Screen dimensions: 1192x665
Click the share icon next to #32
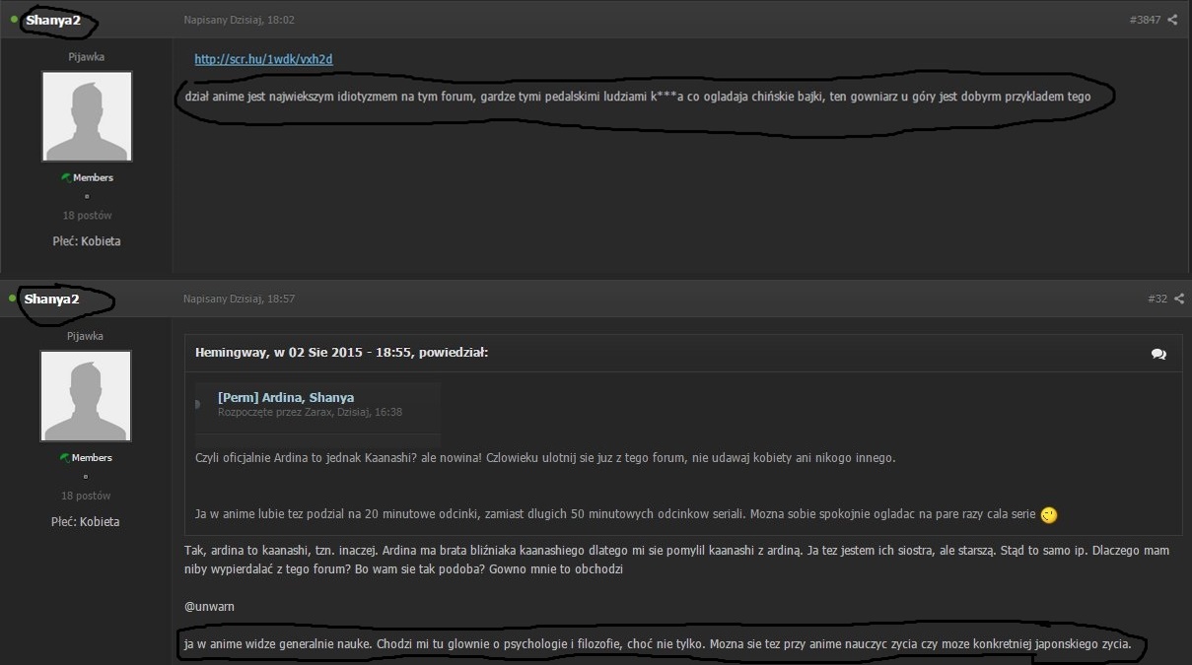pyautogui.click(x=1178, y=299)
